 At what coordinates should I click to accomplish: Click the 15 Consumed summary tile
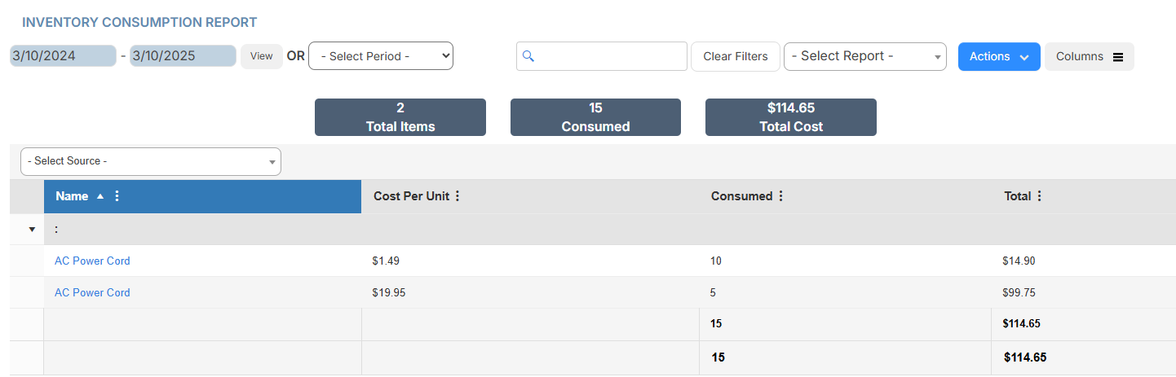click(595, 117)
